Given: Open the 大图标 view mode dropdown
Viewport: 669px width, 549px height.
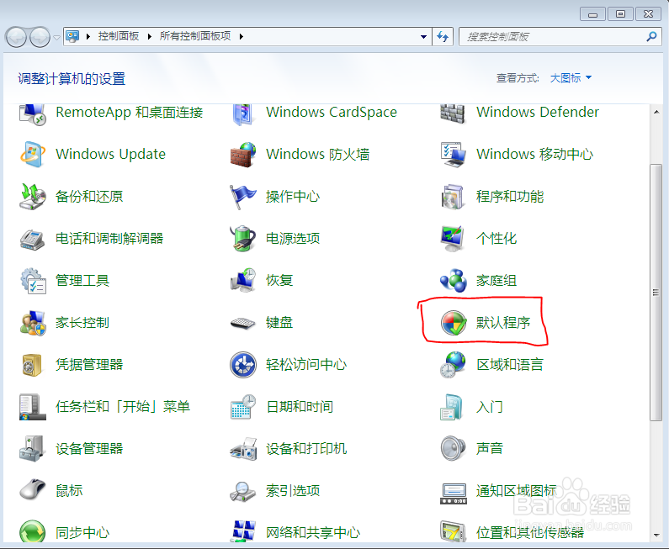Looking at the screenshot, I should (x=571, y=78).
